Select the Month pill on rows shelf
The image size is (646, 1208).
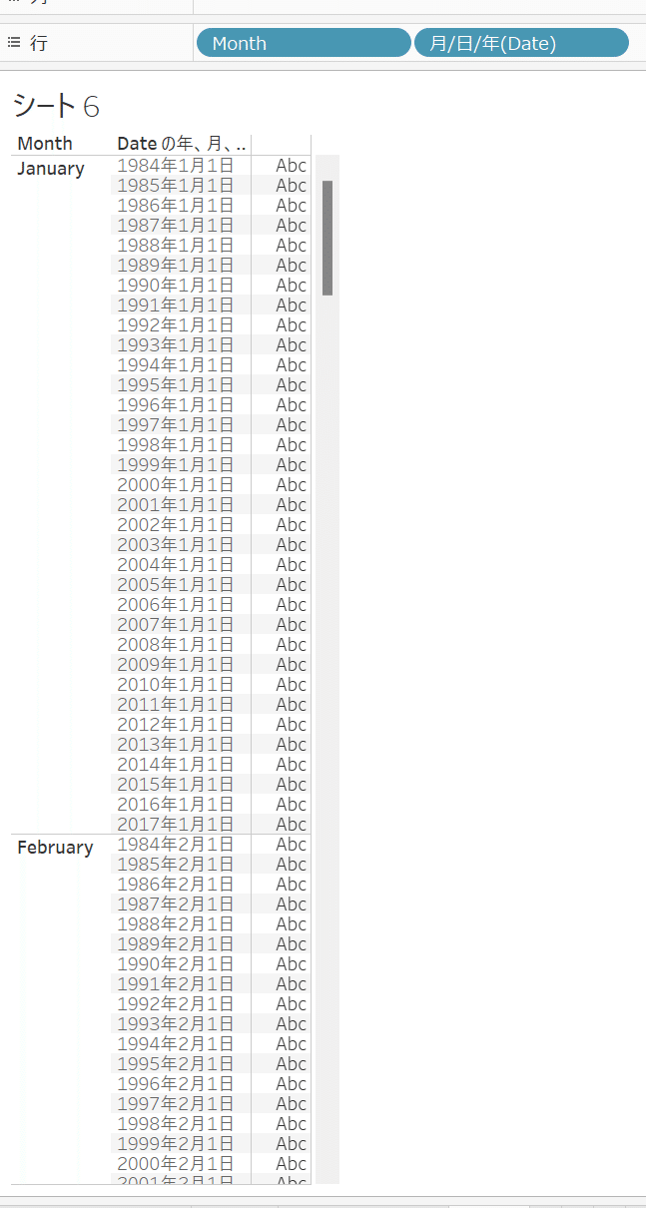click(304, 43)
